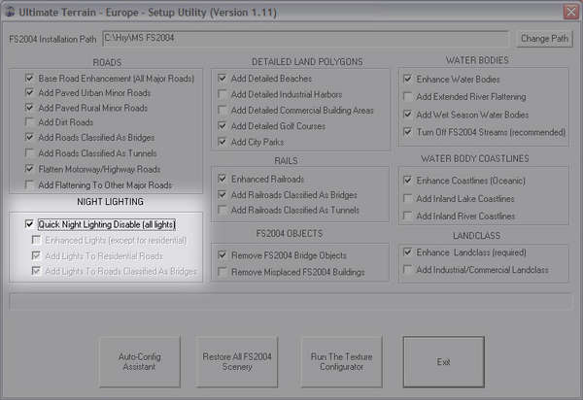
Task: Close the Setup Utility window
Action: coord(570,12)
